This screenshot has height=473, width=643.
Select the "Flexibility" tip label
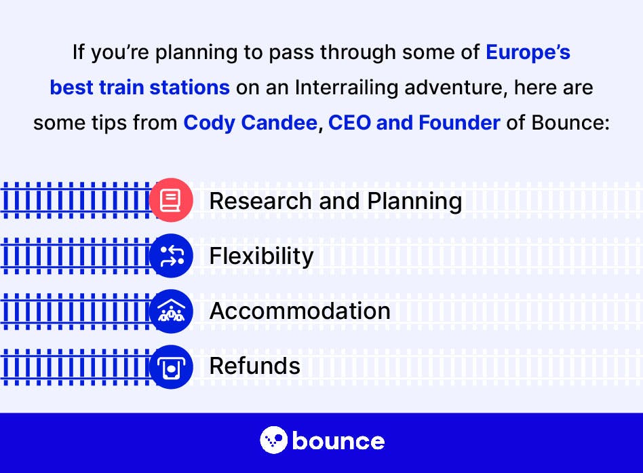261,256
